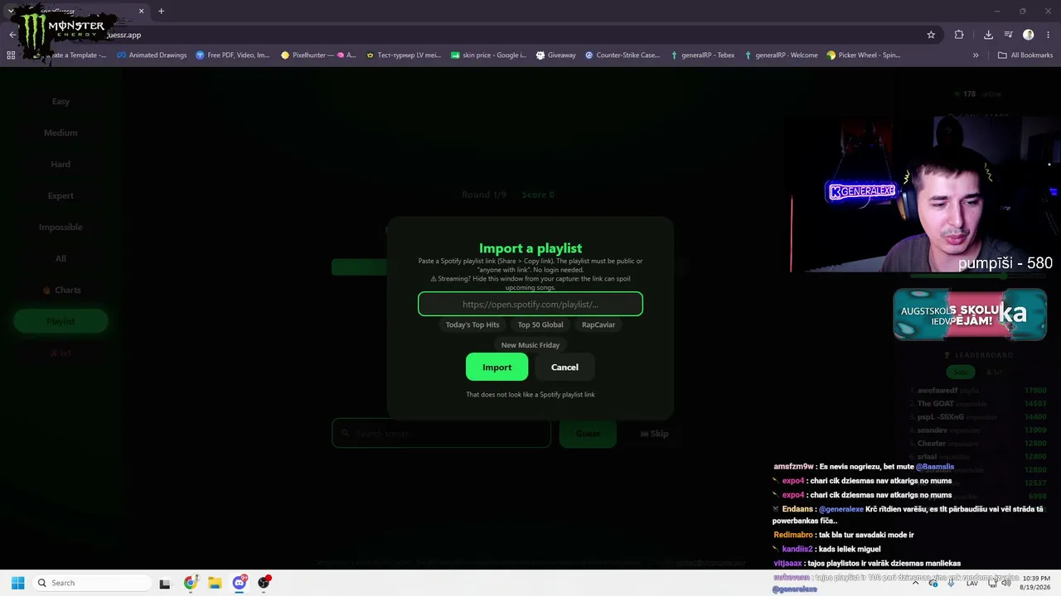This screenshot has height=596, width=1061.
Task: Choose the Today's Top Hits preset
Action: pyautogui.click(x=472, y=325)
